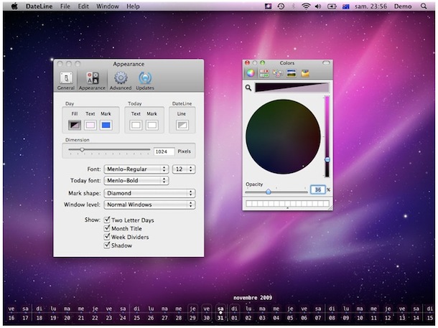438x328 pixels.
Task: Click the Today Mark color well
Action: [x=152, y=125]
